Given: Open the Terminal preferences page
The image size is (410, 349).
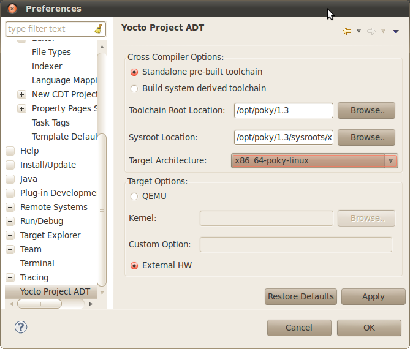Looking at the screenshot, I should 37,263.
